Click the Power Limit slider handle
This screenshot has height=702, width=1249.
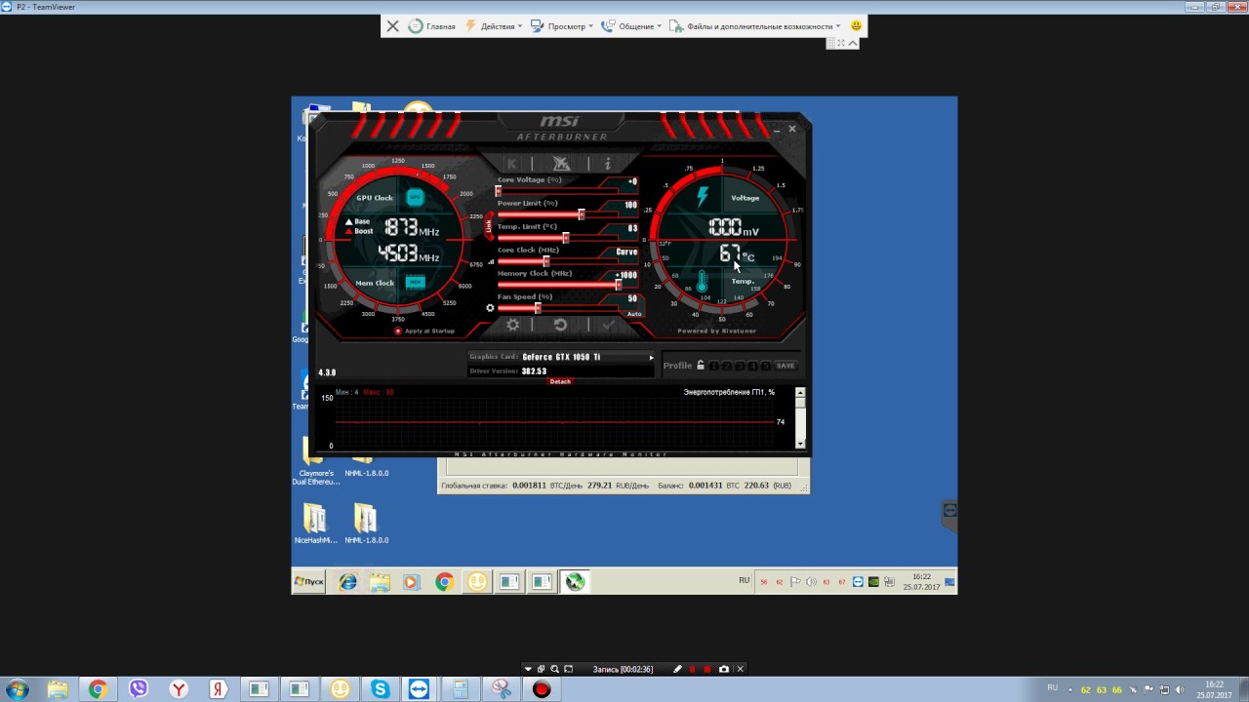[x=582, y=214]
